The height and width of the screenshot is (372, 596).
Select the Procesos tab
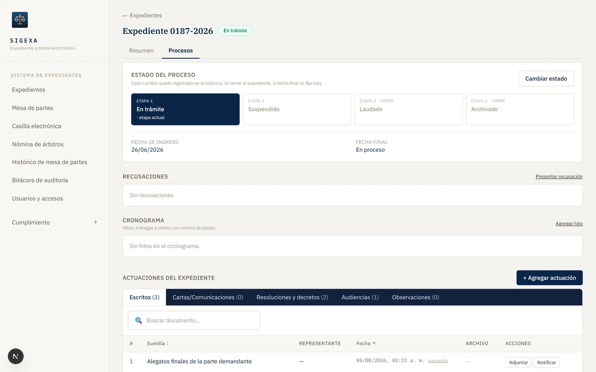181,51
